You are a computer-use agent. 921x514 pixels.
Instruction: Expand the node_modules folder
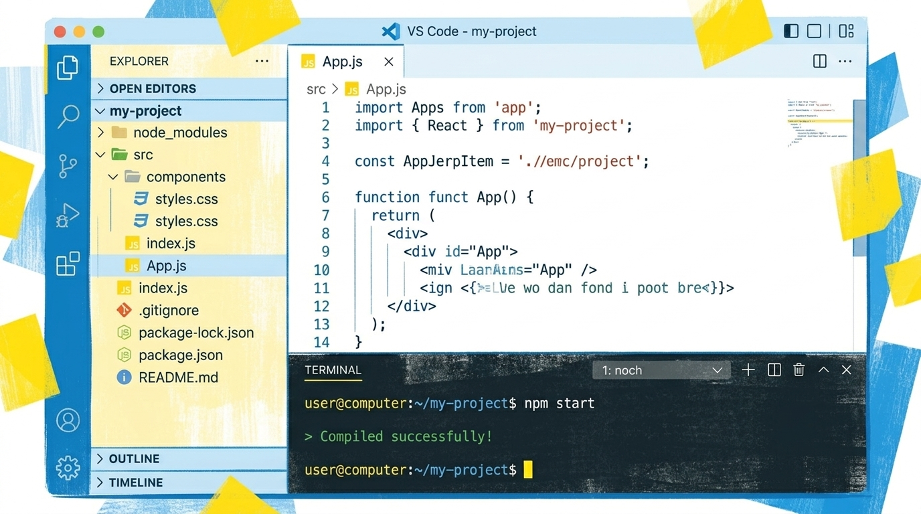pyautogui.click(x=179, y=133)
